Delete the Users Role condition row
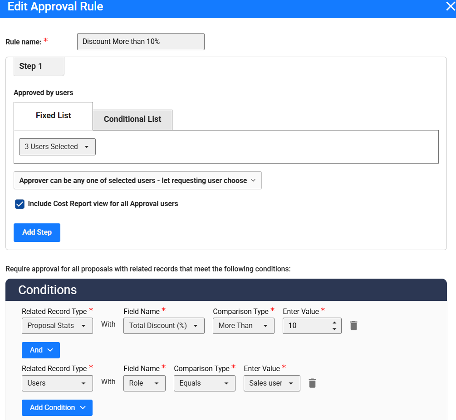The height and width of the screenshot is (420, 456). point(312,383)
